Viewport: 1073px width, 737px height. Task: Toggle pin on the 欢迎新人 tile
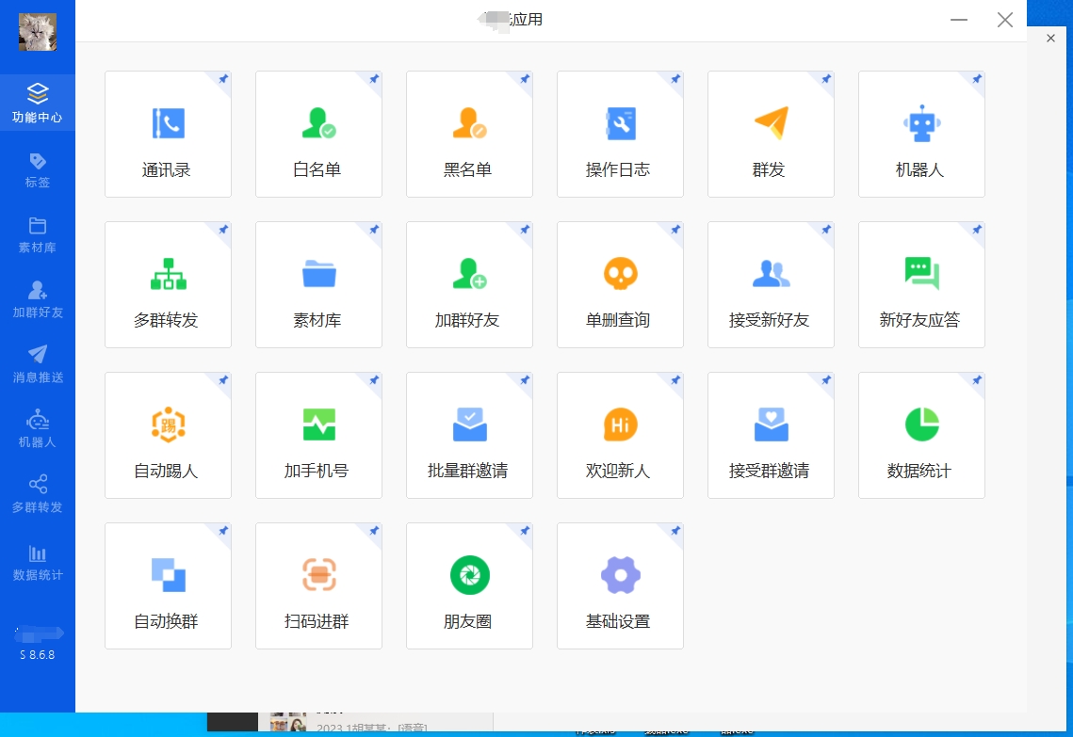(675, 380)
